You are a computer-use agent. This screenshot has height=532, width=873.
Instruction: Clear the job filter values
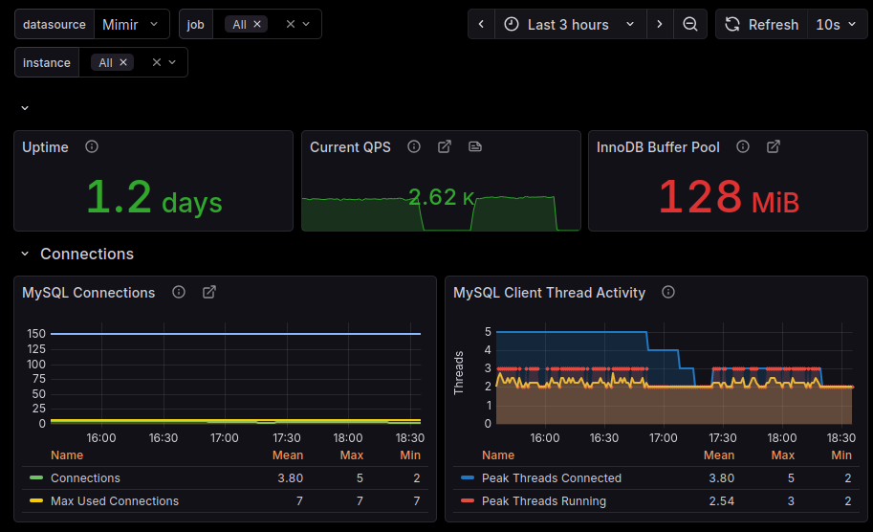click(x=290, y=24)
